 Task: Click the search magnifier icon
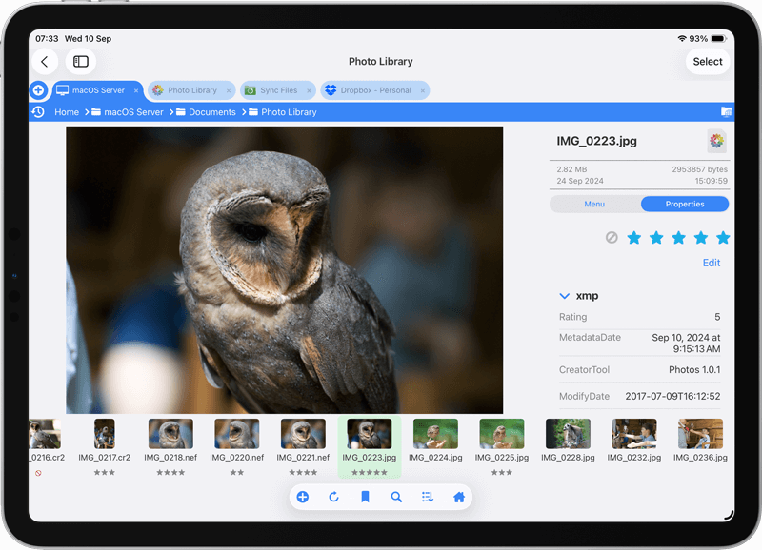(x=396, y=497)
